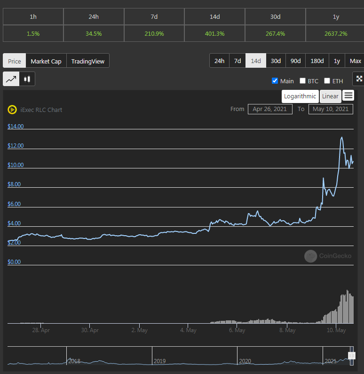Click the iExec RLC Chart title
This screenshot has height=374, width=364.
click(41, 110)
